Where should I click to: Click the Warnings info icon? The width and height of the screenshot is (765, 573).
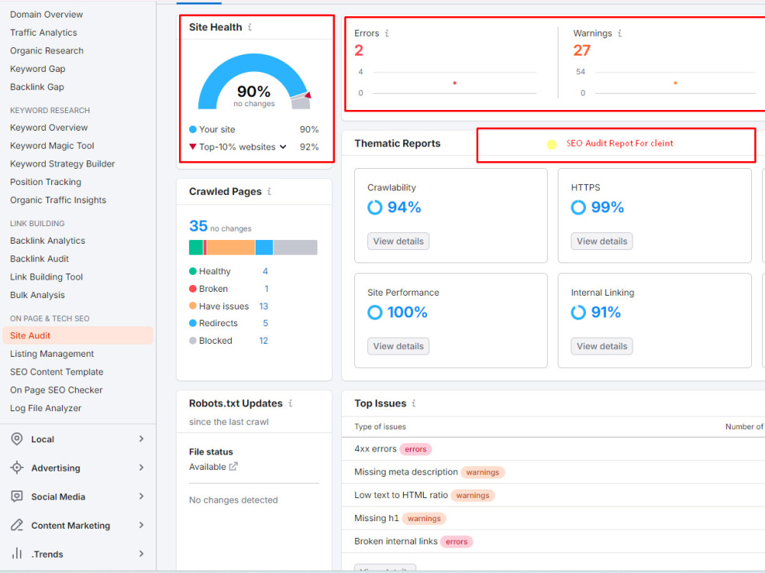point(620,33)
